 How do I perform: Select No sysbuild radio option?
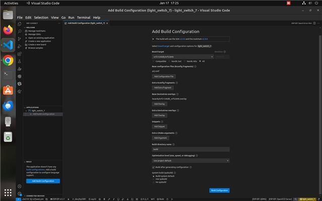pyautogui.click(x=153, y=182)
